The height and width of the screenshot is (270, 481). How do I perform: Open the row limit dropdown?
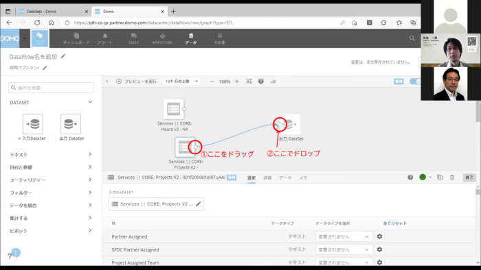coord(181,82)
